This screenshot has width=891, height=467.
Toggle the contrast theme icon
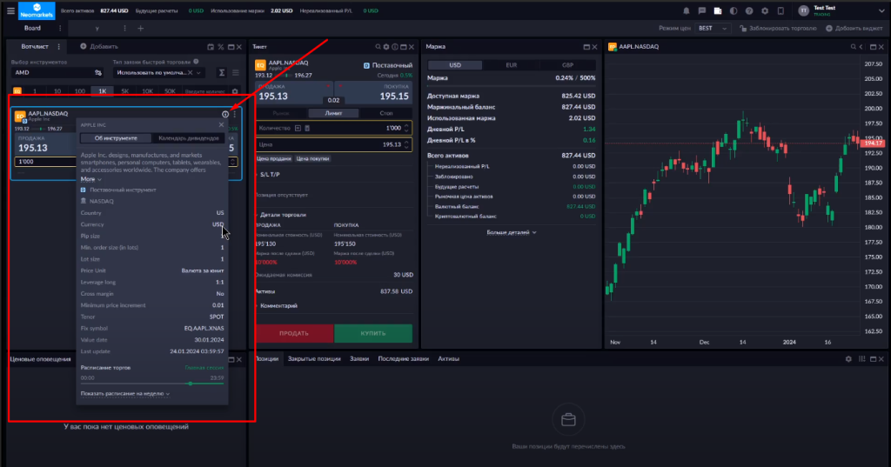click(734, 10)
